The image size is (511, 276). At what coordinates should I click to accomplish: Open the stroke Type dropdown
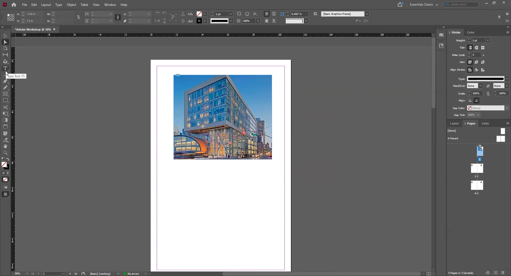pos(507,79)
